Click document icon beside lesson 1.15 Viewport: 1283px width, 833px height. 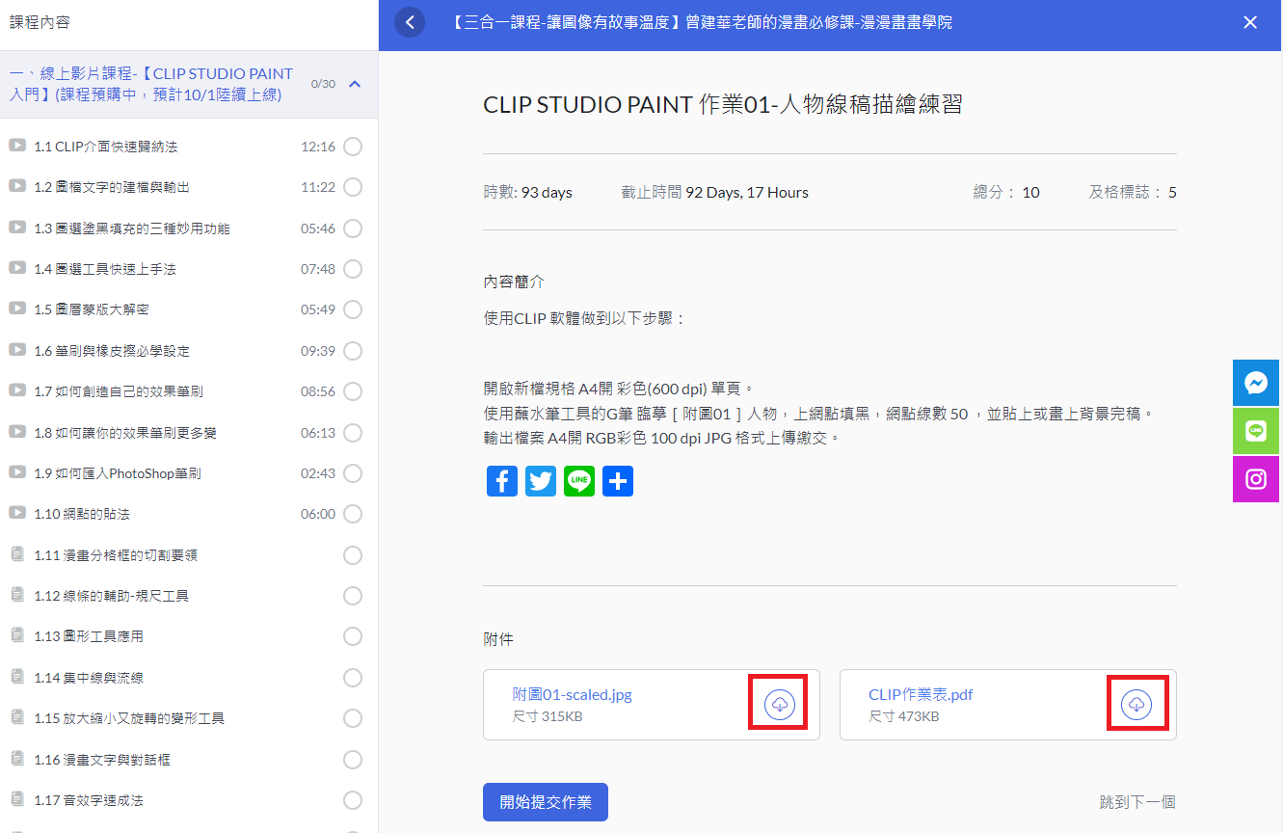click(x=16, y=717)
